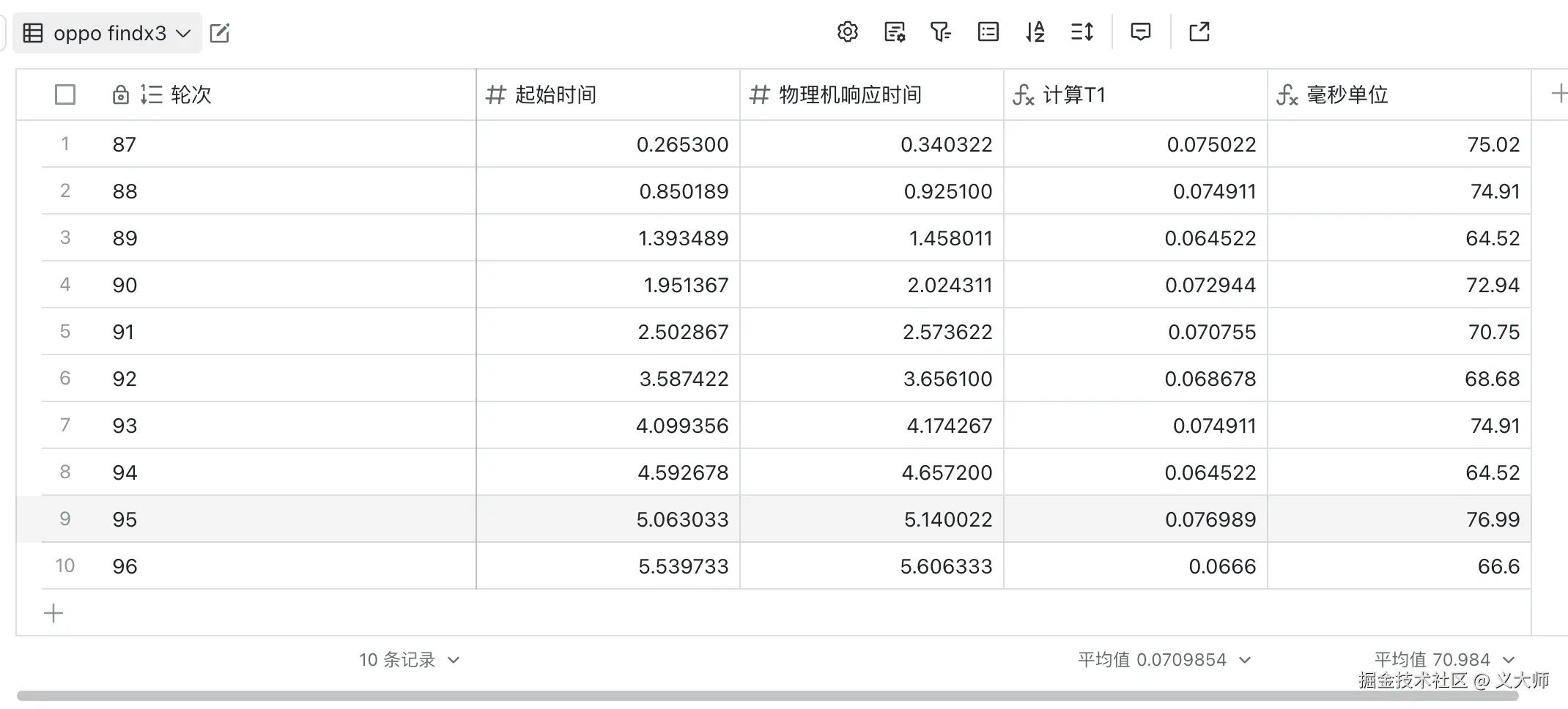The width and height of the screenshot is (1568, 709).
Task: Open the group records icon
Action: click(988, 32)
